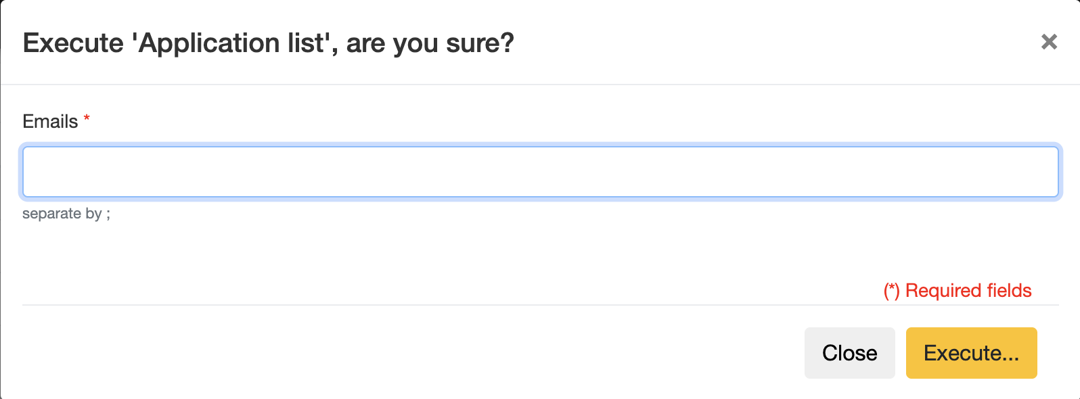Click the gray Close button
The image size is (1080, 399).
tap(849, 353)
